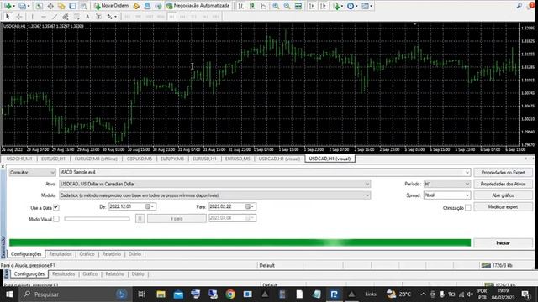Open the Periods clock icon
This screenshot has width=538, height=302.
point(351,6)
